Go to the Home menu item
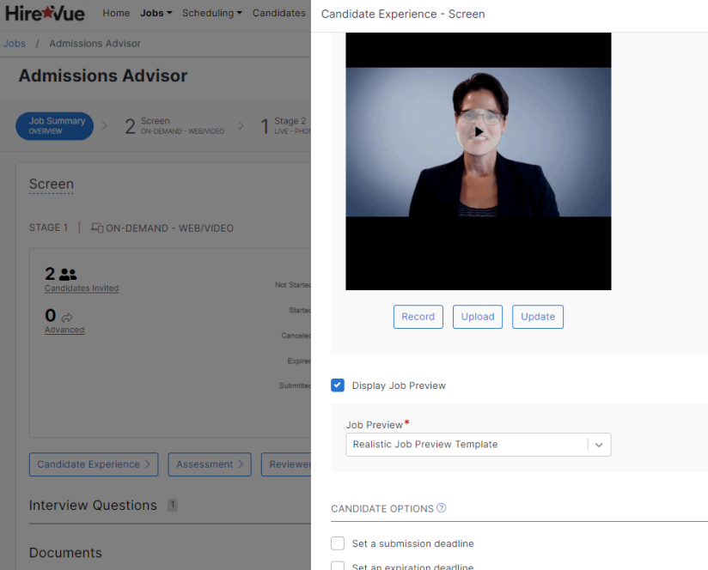This screenshot has height=570, width=708. (116, 13)
